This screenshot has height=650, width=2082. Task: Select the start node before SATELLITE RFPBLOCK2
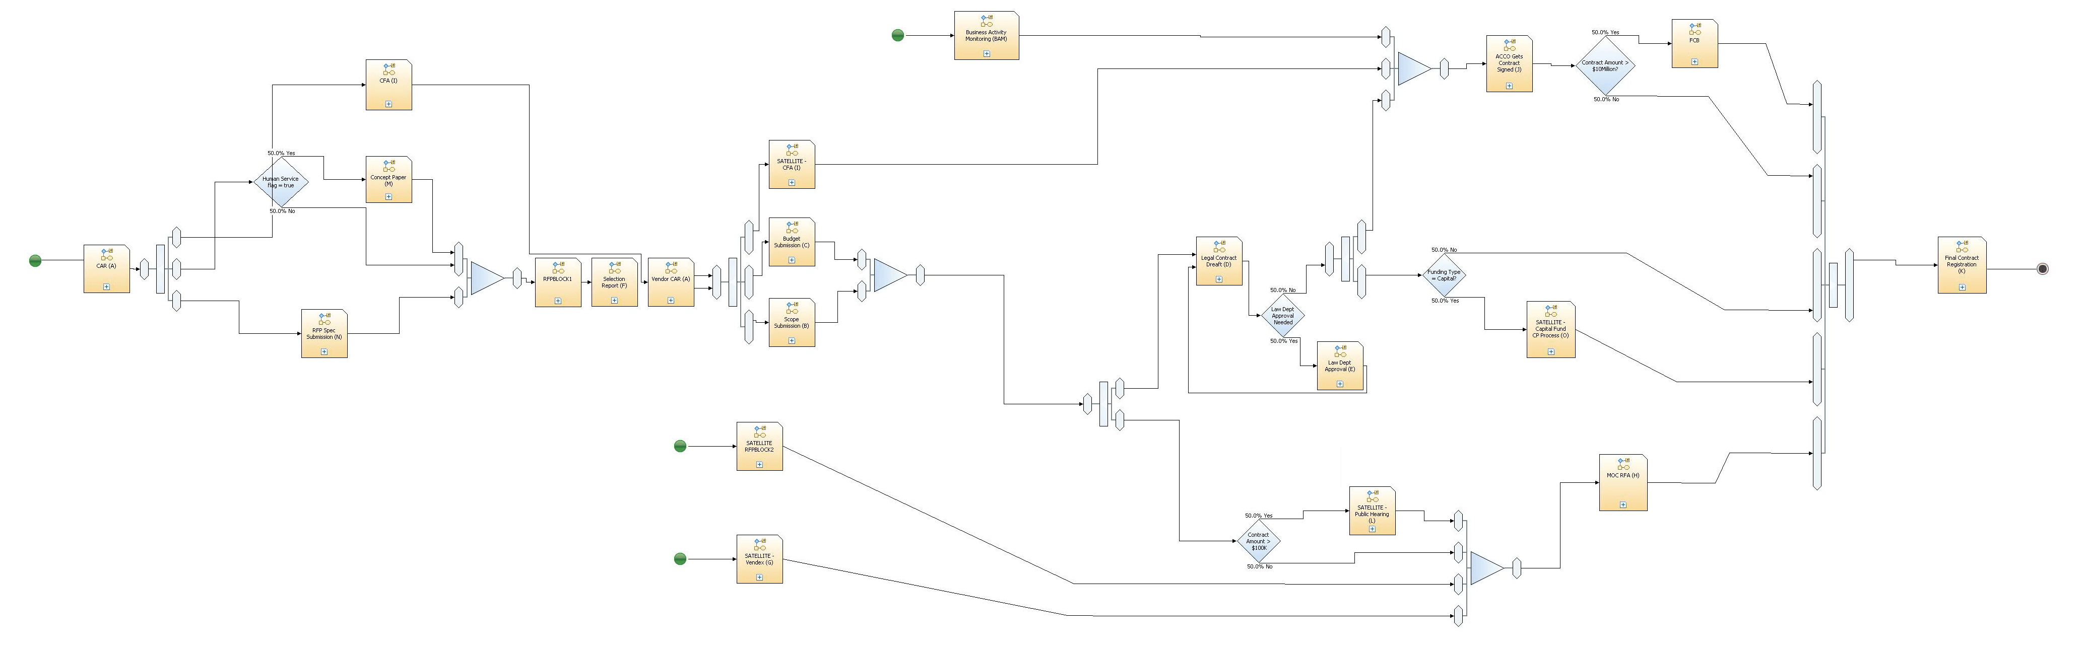[680, 446]
